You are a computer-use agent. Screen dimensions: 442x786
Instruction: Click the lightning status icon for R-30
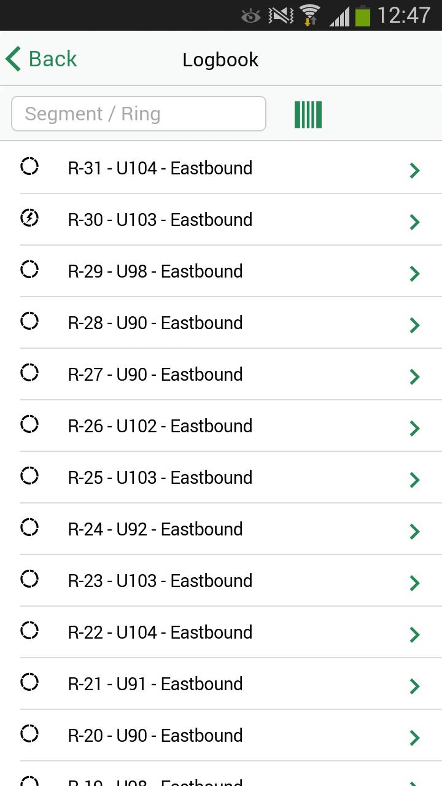click(x=29, y=218)
